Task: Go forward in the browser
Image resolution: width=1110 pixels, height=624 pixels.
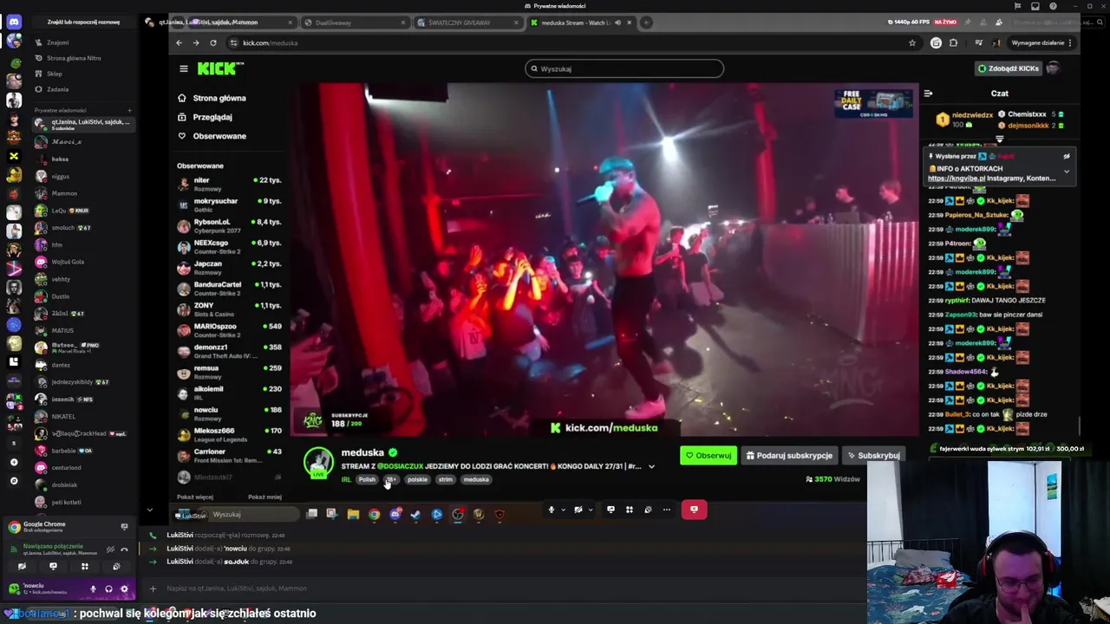Action: pos(196,42)
